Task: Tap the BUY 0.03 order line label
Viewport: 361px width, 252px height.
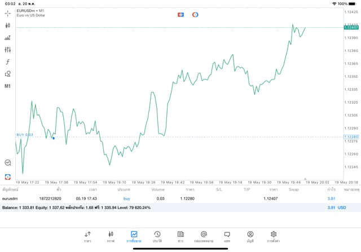Action: point(25,135)
